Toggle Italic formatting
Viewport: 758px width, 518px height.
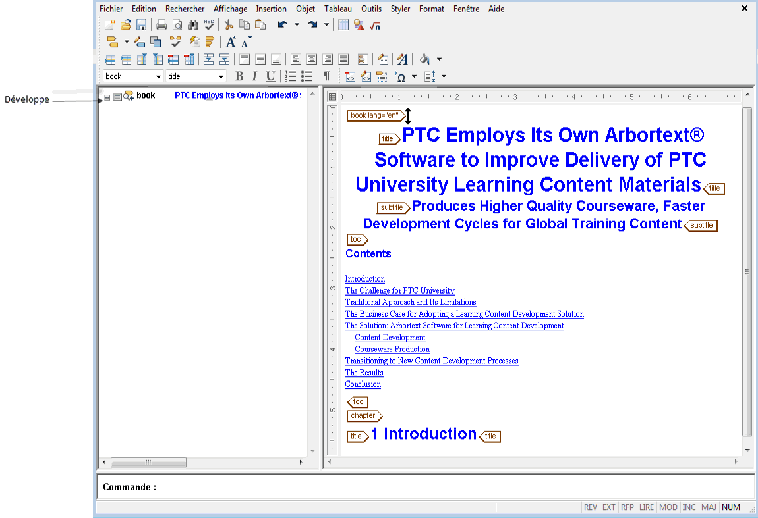pos(255,76)
